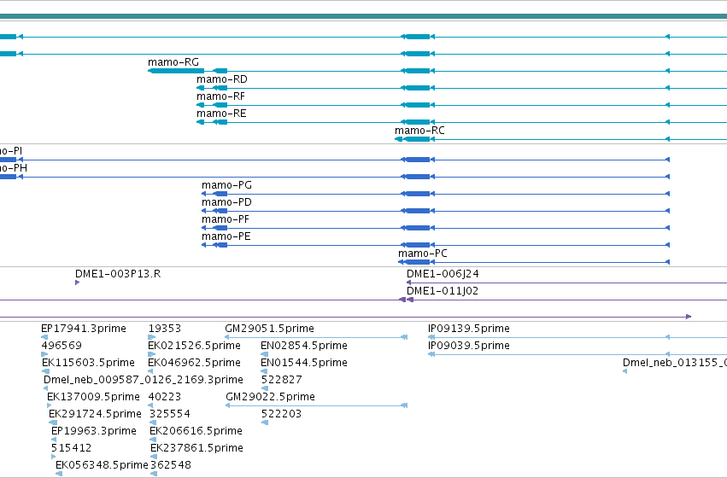
Task: Select the mamo-RG transcript label
Action: [173, 62]
